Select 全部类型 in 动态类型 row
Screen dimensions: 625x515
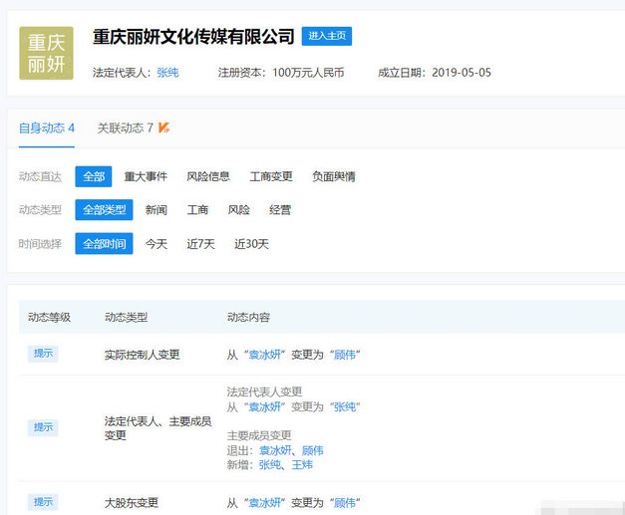(104, 210)
